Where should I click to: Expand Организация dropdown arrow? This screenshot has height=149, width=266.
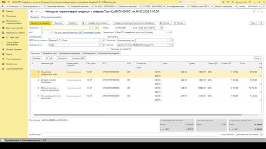pyautogui.click(x=167, y=32)
